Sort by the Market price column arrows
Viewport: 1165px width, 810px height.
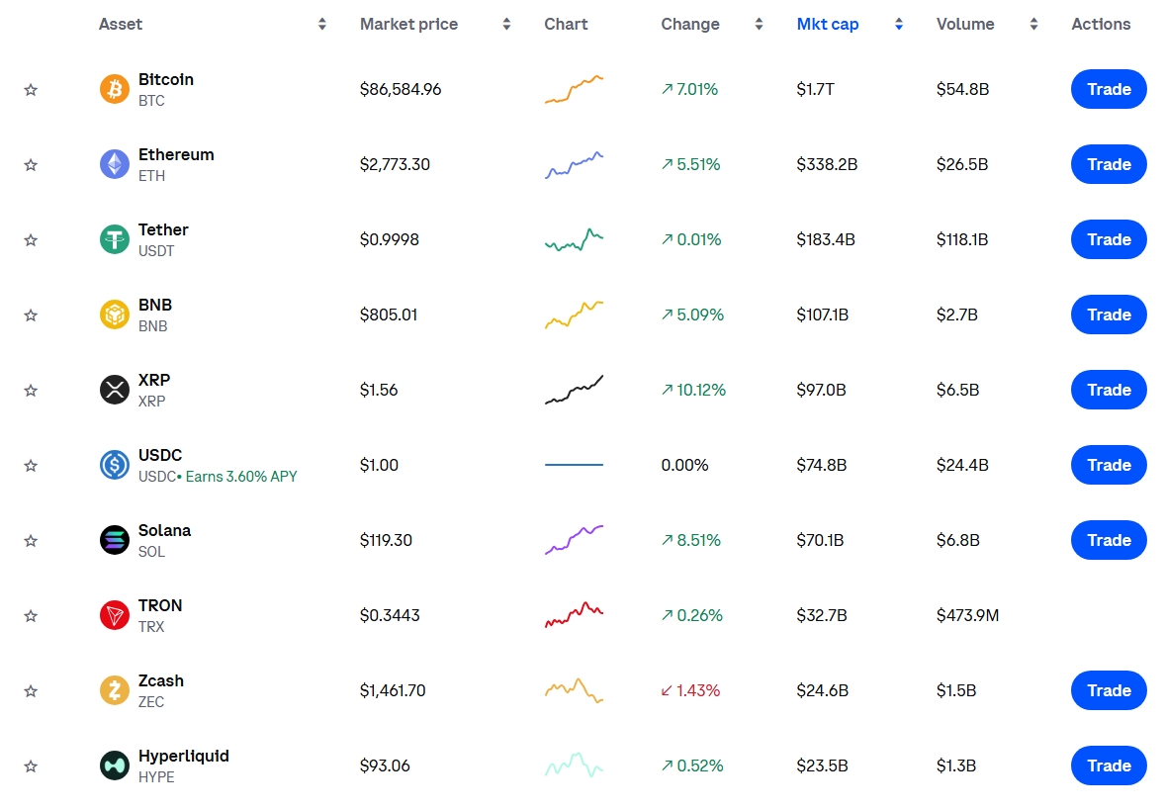(x=506, y=24)
